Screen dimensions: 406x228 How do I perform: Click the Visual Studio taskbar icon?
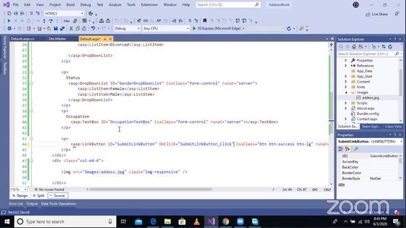(x=211, y=222)
